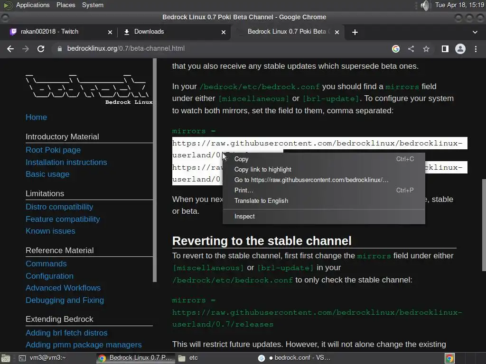Close the rakan002018 Twitch tab
486x364 pixels.
click(110, 32)
